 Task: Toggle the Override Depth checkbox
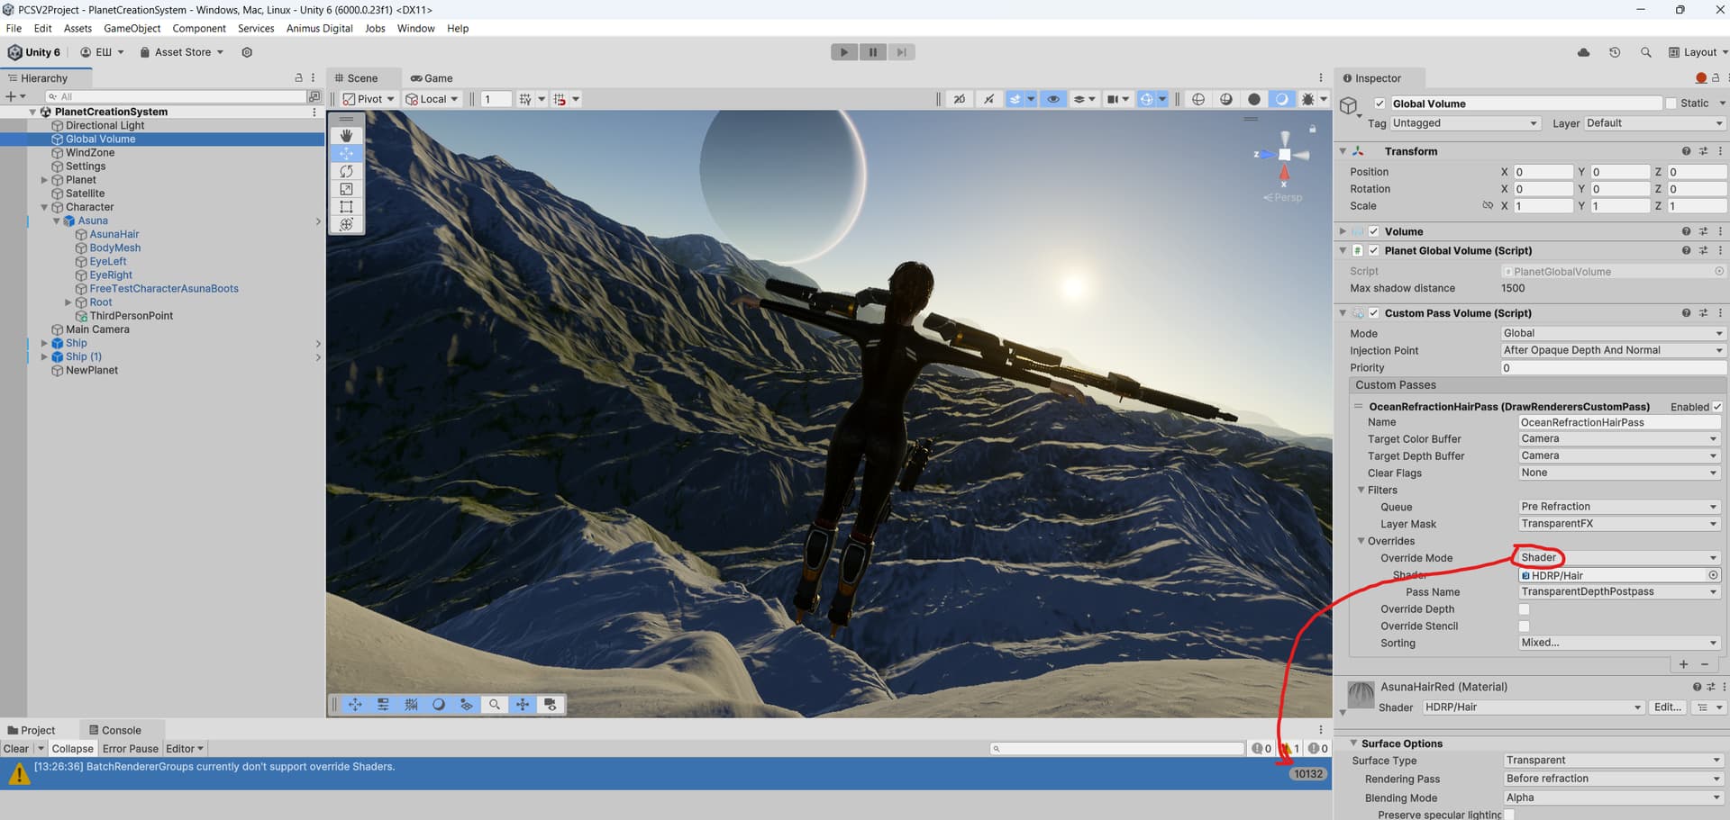click(1524, 608)
